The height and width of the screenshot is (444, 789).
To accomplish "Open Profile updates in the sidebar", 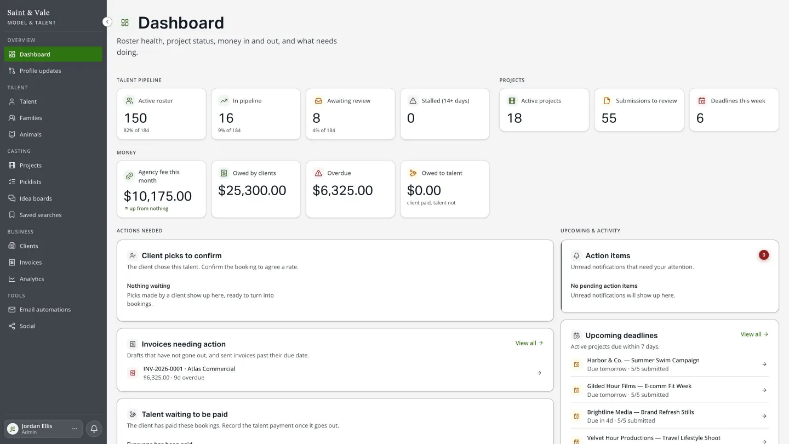I will click(x=53, y=71).
